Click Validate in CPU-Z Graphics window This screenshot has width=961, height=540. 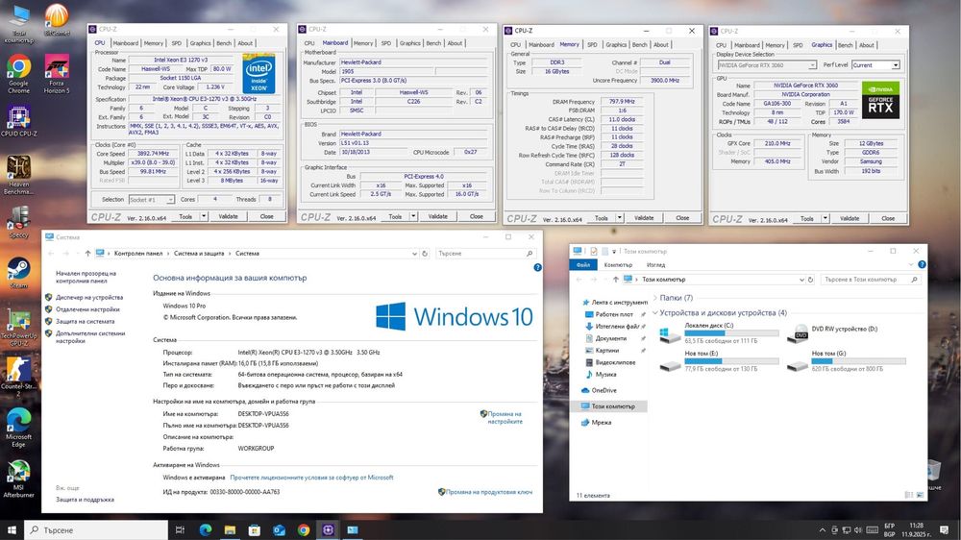tap(850, 218)
